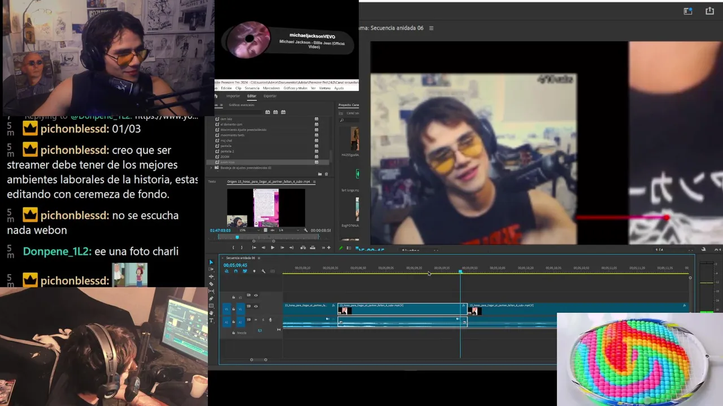Open the Ventana menu
The width and height of the screenshot is (723, 406).
[x=325, y=88]
